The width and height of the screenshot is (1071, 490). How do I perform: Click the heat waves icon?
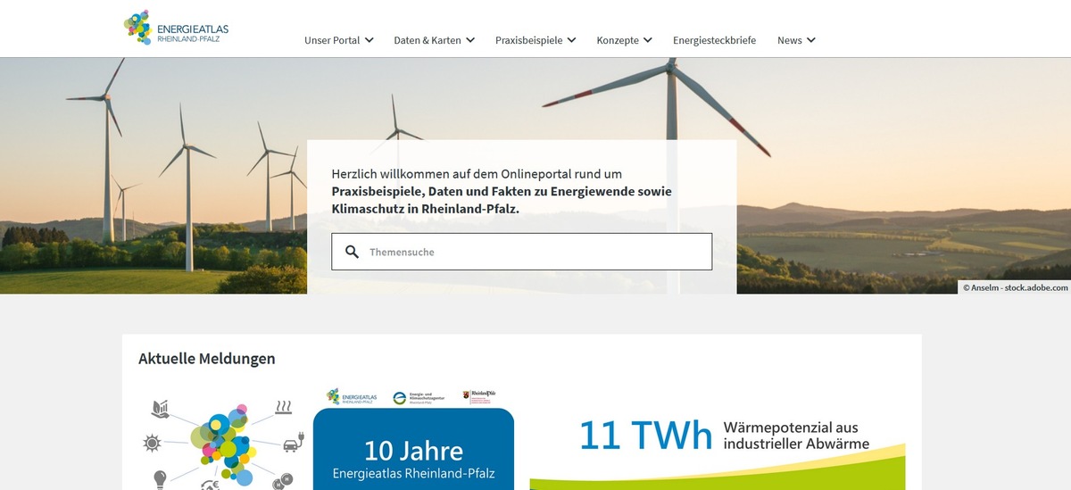pos(284,408)
